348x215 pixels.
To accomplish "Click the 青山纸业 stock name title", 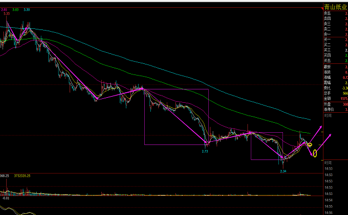I will [335, 7].
